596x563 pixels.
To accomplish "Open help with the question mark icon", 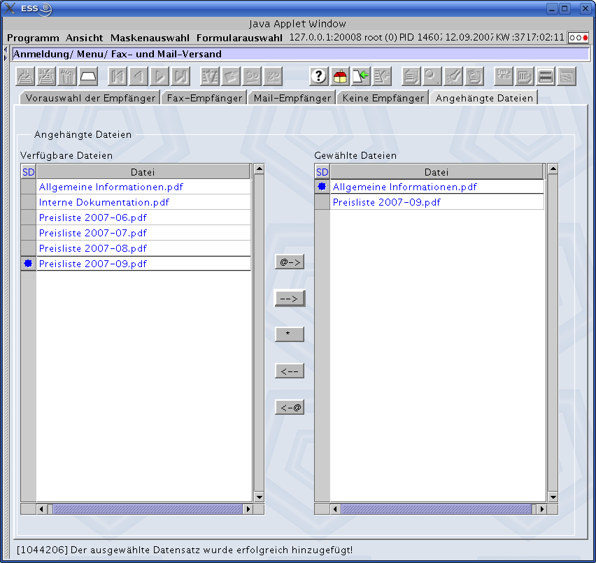I will coord(319,76).
